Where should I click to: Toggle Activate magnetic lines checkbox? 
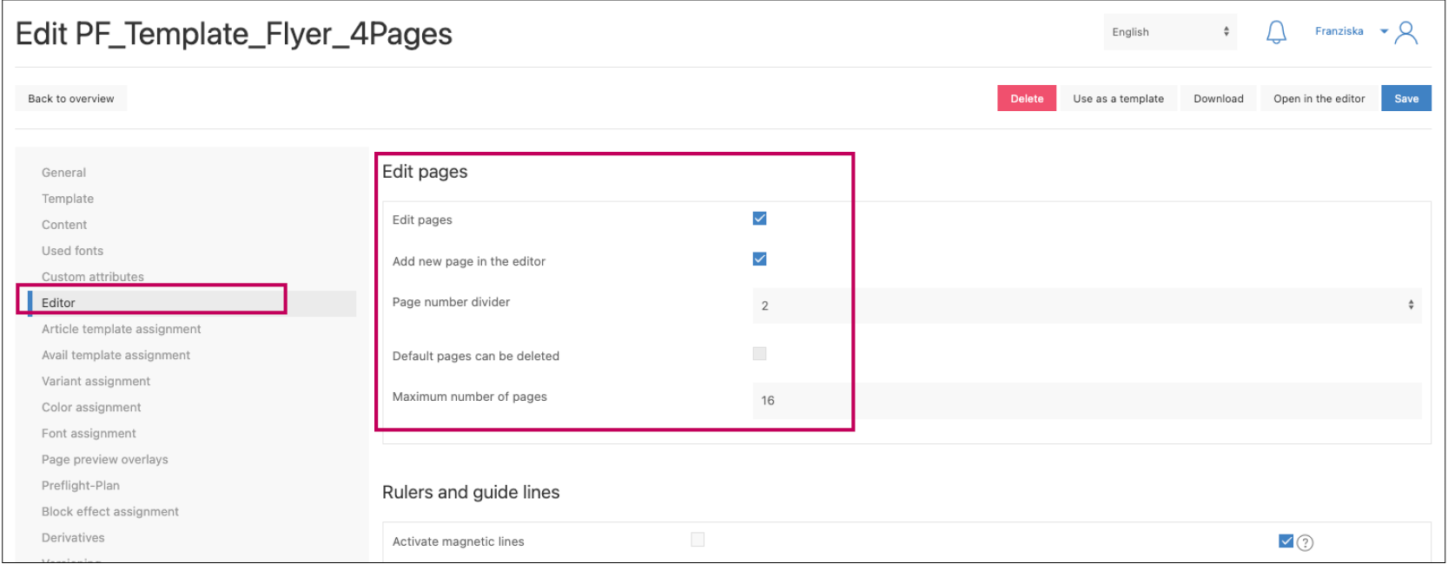click(x=698, y=540)
